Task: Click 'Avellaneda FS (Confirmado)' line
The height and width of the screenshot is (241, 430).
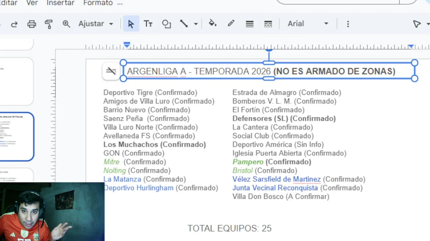Action: click(149, 136)
